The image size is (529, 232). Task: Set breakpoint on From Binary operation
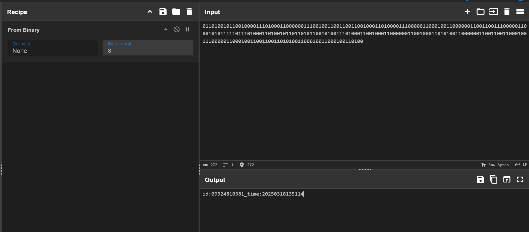click(187, 30)
